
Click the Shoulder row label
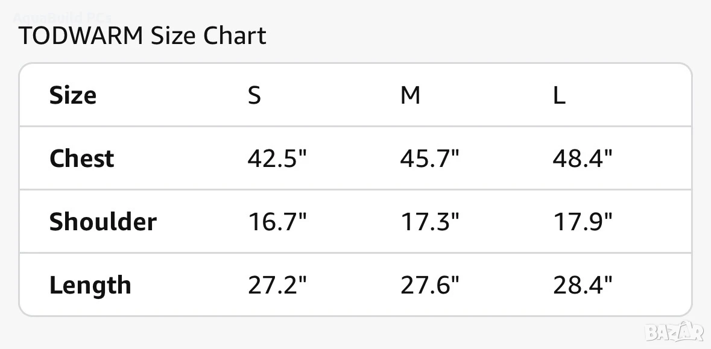[x=103, y=222]
